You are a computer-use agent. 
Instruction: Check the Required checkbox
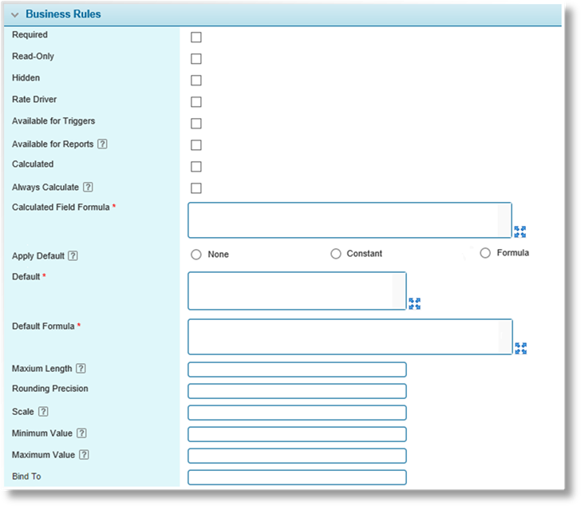196,37
